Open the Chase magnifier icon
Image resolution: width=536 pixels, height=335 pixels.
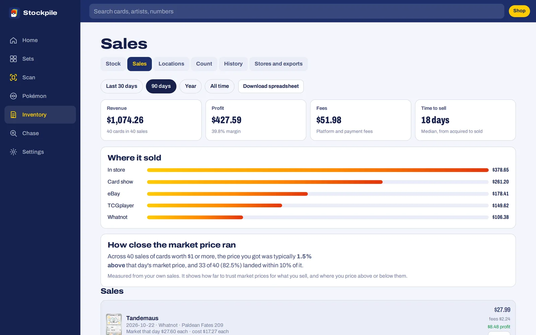point(13,133)
